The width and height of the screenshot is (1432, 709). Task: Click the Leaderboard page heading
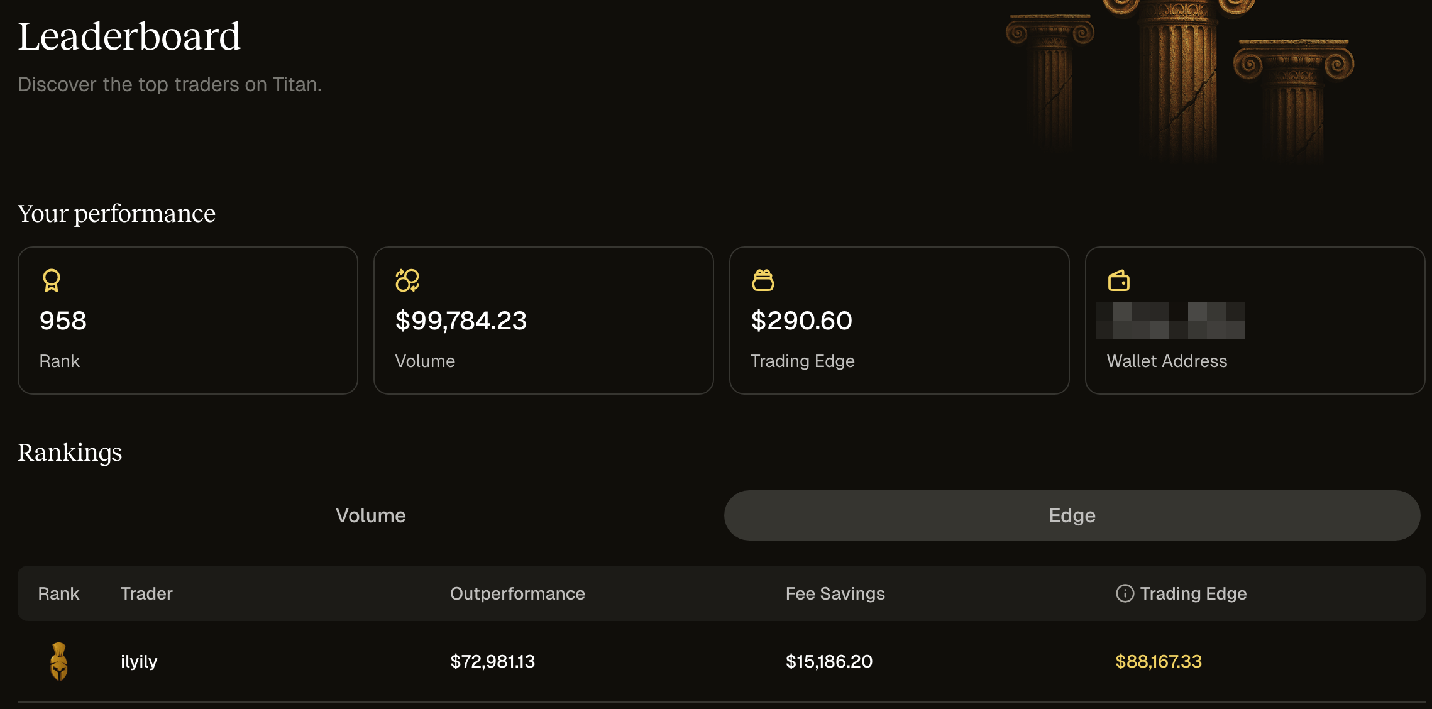point(129,36)
